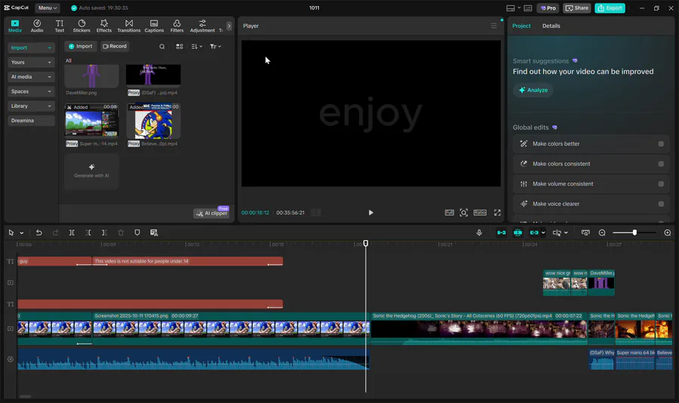Switch to the Media tab
Viewport: 679px width, 403px height.
[x=15, y=26]
